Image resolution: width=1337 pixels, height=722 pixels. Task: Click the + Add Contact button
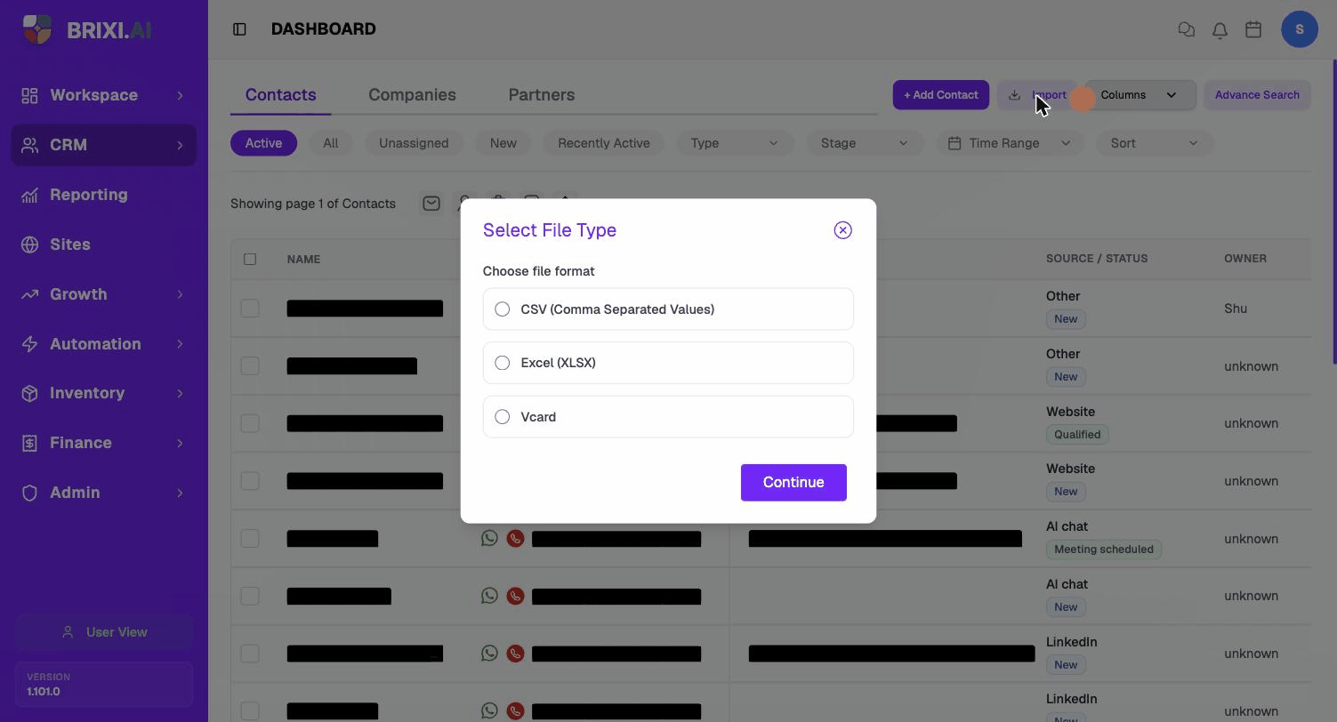click(x=940, y=95)
